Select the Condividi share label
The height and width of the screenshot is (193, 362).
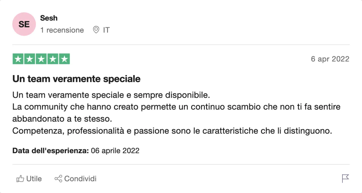[80, 179]
